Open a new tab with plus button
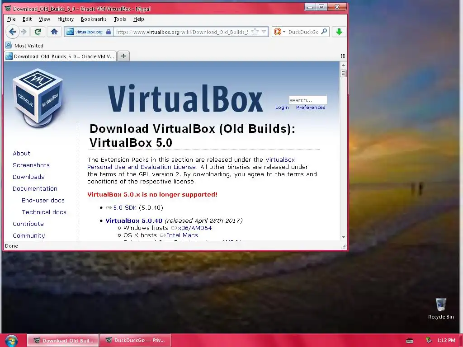The height and width of the screenshot is (347, 463). point(123,56)
